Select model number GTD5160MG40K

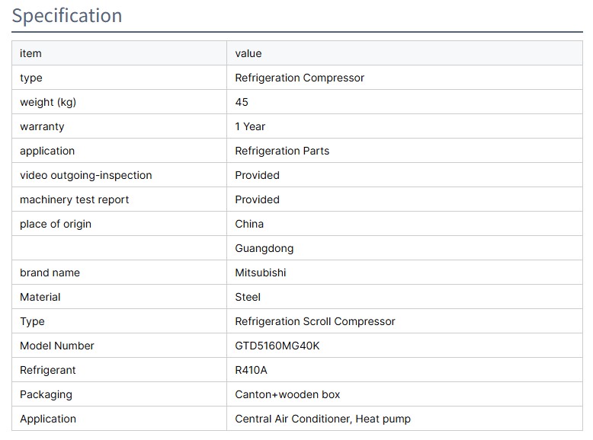click(x=277, y=346)
